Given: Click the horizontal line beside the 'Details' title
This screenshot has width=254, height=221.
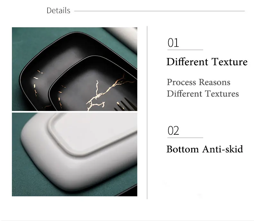Looking at the screenshot, I should 159,11.
